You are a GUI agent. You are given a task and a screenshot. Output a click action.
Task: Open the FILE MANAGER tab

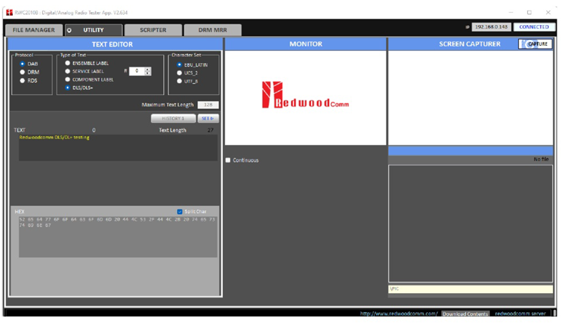tap(34, 30)
